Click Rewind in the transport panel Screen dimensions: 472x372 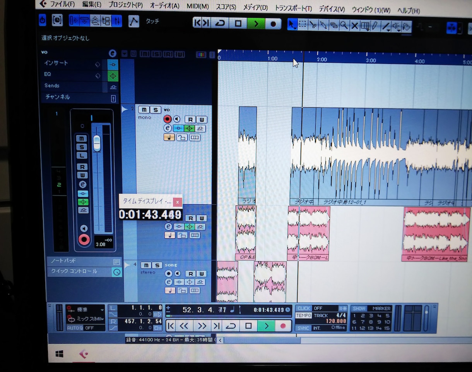pos(184,326)
